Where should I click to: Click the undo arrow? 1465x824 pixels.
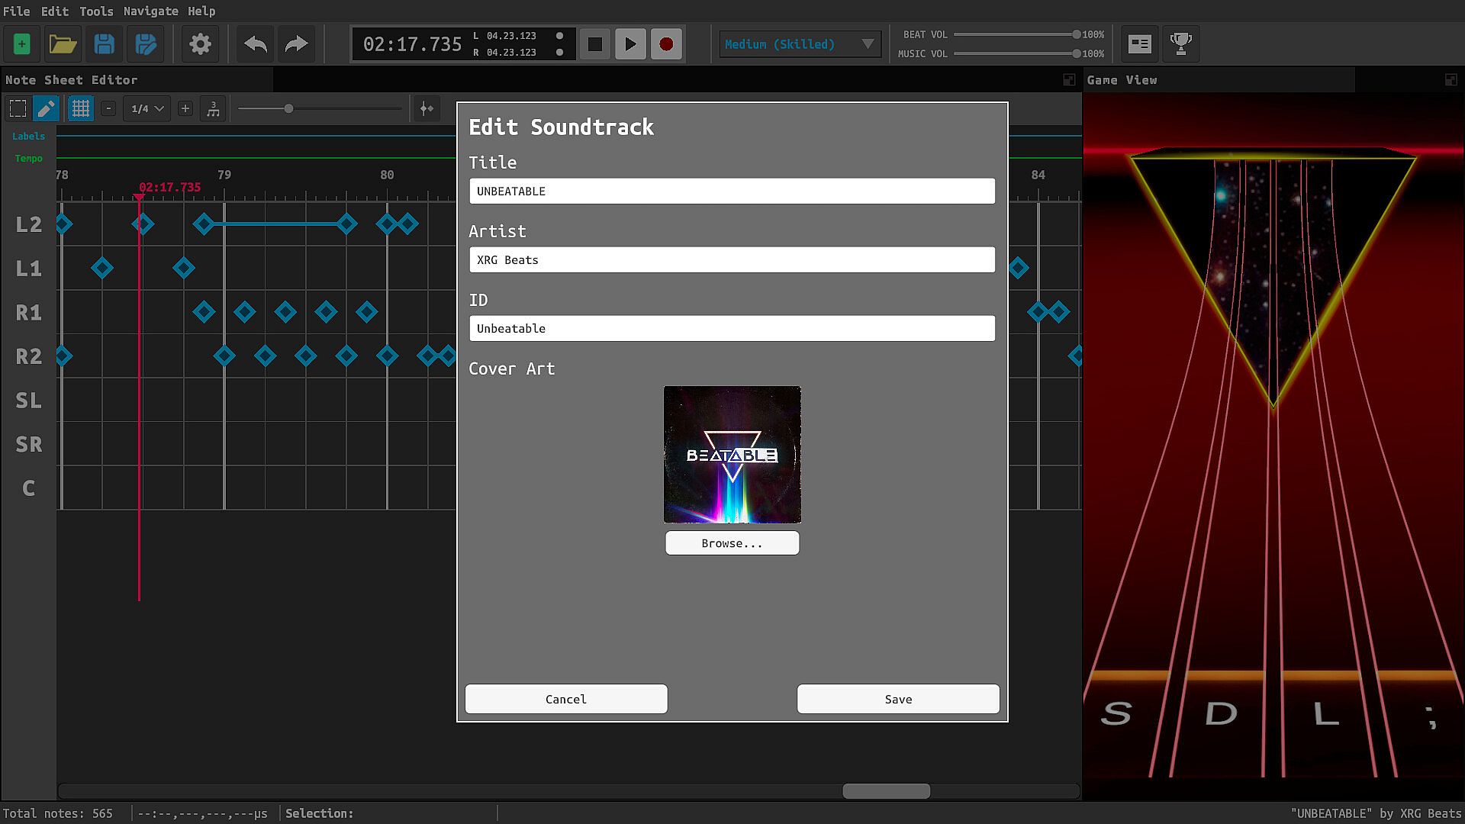pyautogui.click(x=255, y=44)
